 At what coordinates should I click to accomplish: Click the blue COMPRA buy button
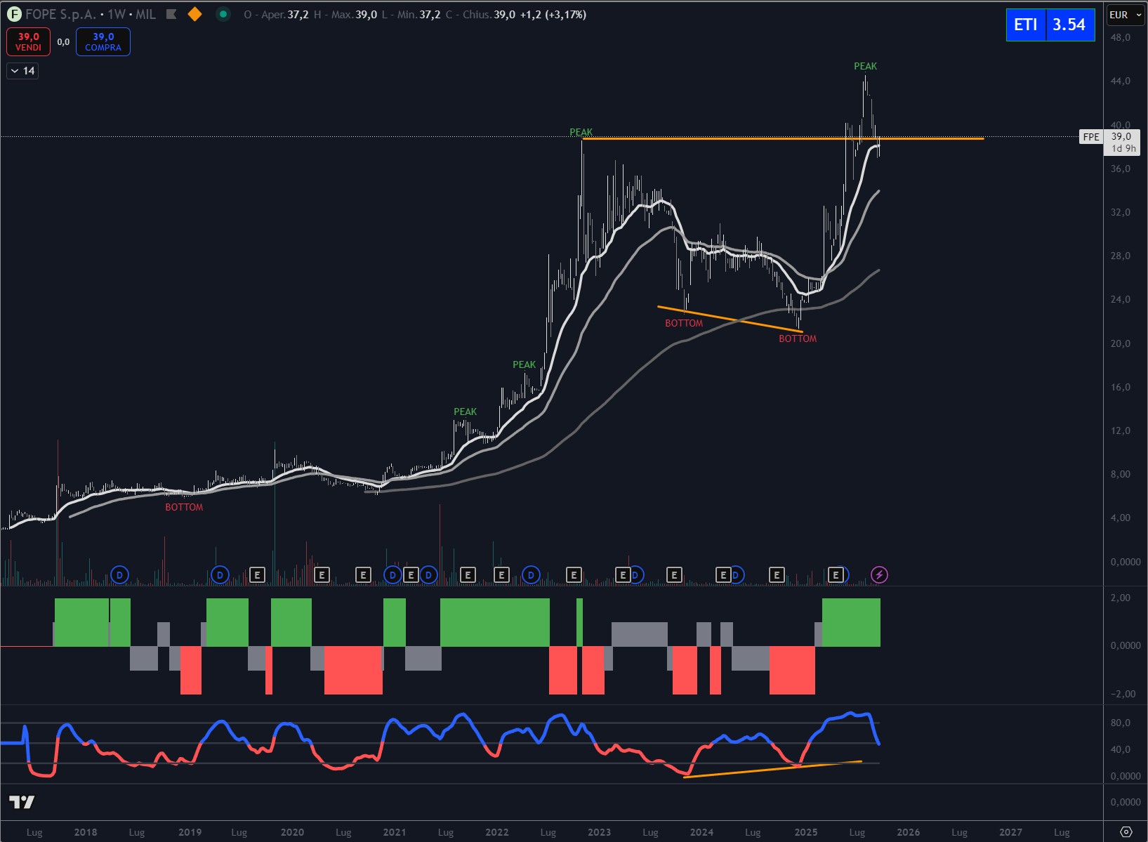point(103,41)
